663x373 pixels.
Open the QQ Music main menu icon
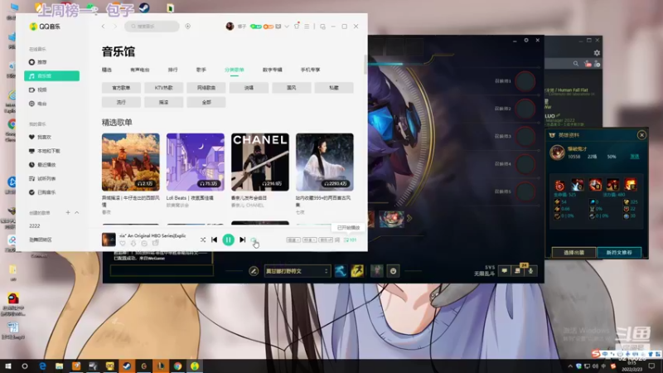tap(307, 27)
